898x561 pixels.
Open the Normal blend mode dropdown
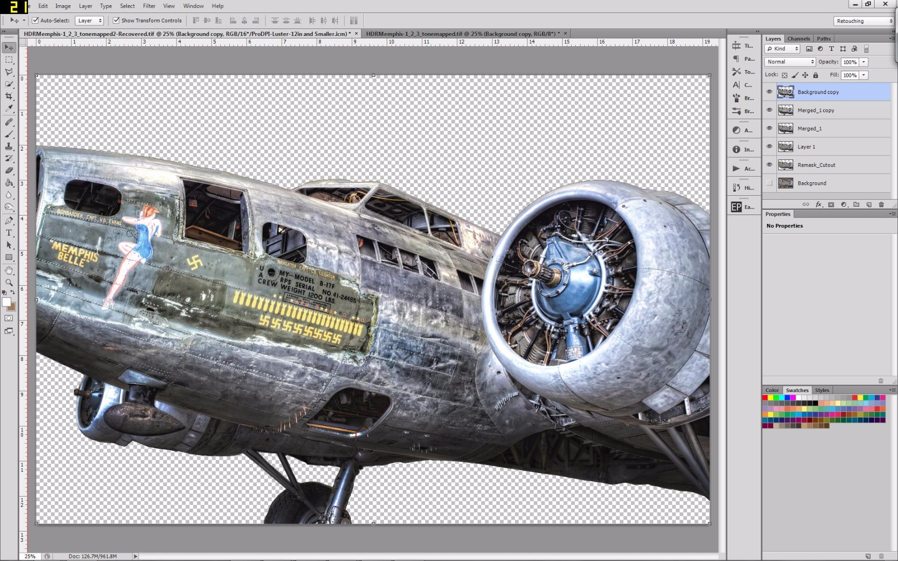coord(790,62)
